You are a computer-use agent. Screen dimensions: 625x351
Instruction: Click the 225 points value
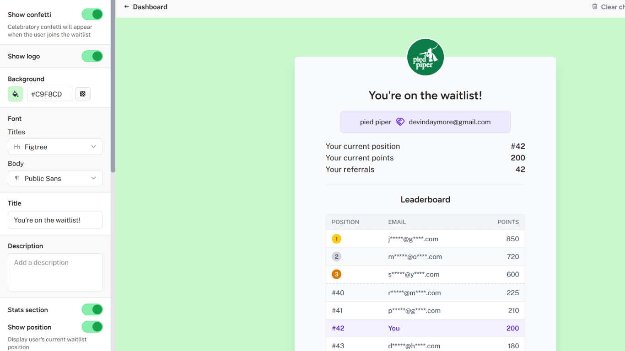pos(513,293)
